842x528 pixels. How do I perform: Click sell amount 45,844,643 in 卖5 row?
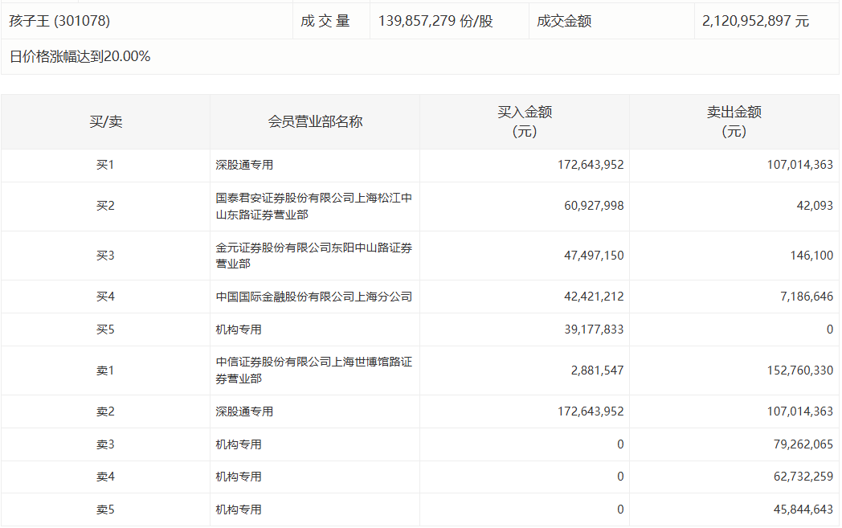click(795, 510)
